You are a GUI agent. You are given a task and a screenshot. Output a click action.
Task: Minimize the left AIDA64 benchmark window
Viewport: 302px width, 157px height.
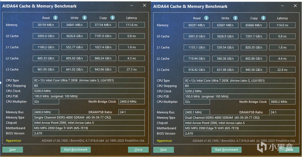click(x=132, y=5)
